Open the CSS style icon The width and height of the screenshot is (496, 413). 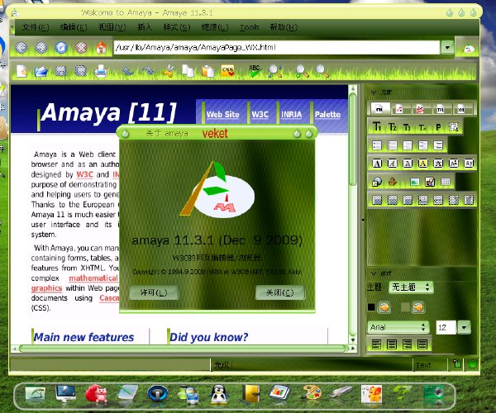(227, 71)
